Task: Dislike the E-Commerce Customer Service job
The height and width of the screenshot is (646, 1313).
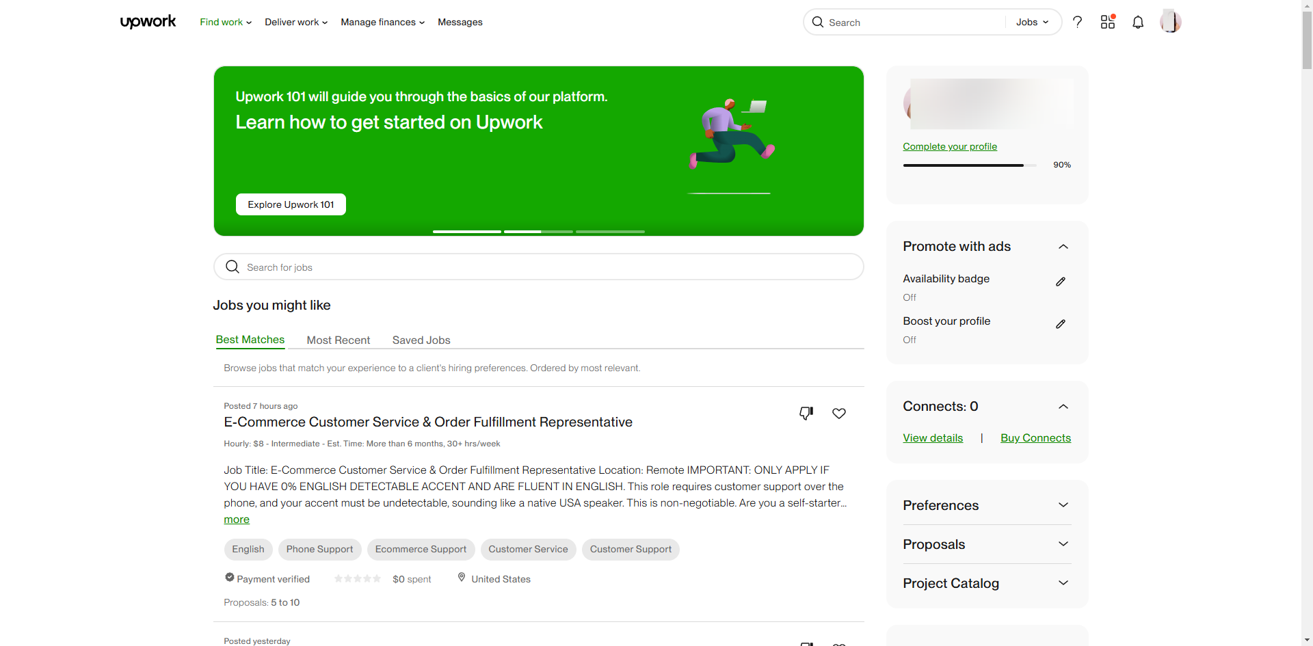Action: (x=806, y=413)
